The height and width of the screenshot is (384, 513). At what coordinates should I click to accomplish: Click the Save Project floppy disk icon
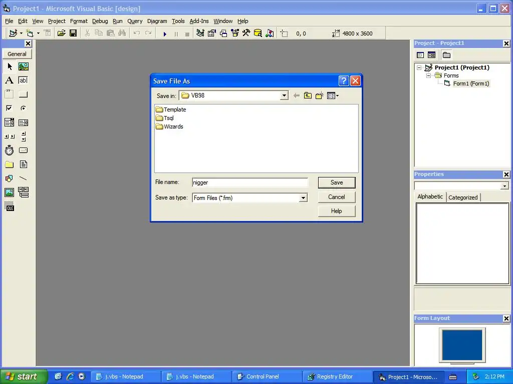click(x=73, y=33)
